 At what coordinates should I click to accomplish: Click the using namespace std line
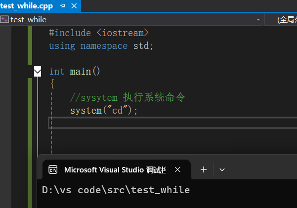click(101, 45)
